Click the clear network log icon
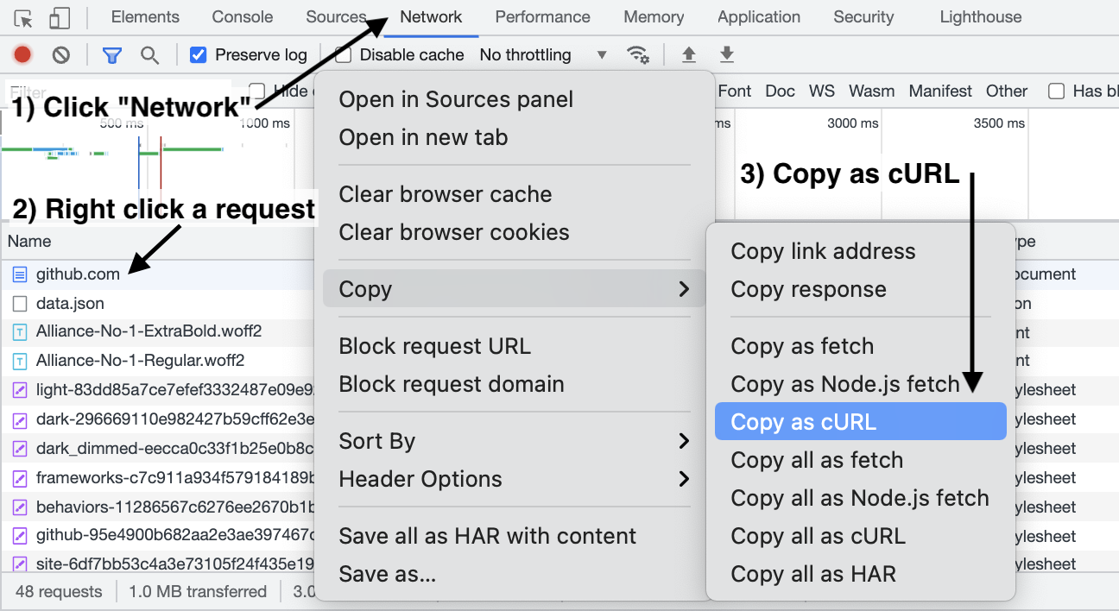The image size is (1119, 611). [x=60, y=55]
